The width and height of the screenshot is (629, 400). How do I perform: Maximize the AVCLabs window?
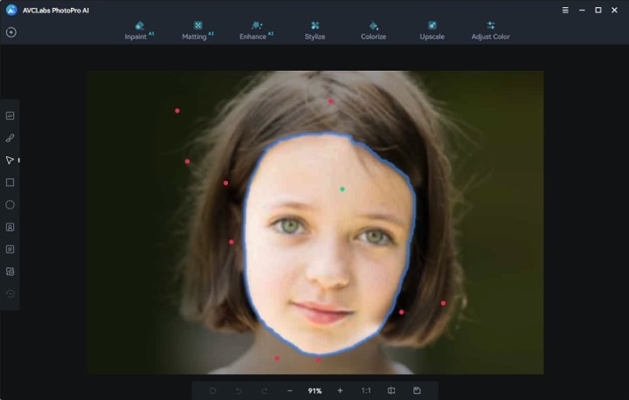[x=598, y=10]
